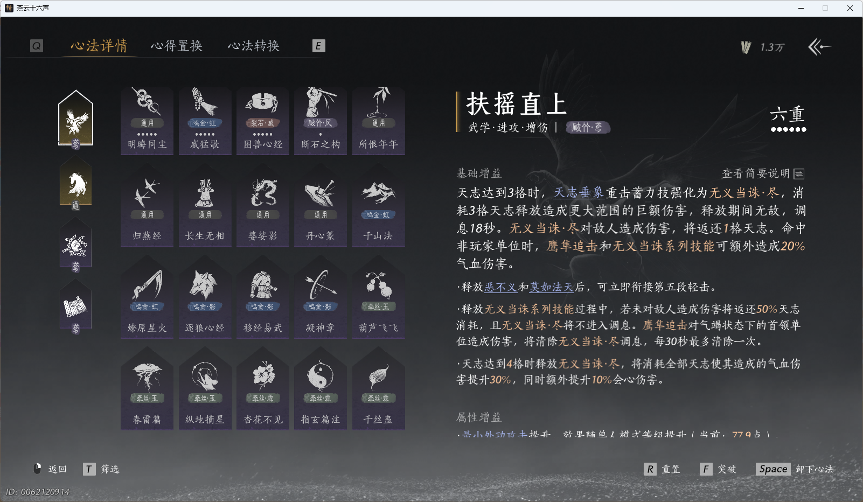The width and height of the screenshot is (863, 502).
Task: Switch to the chain-knot sidebar category
Action: coord(75,245)
